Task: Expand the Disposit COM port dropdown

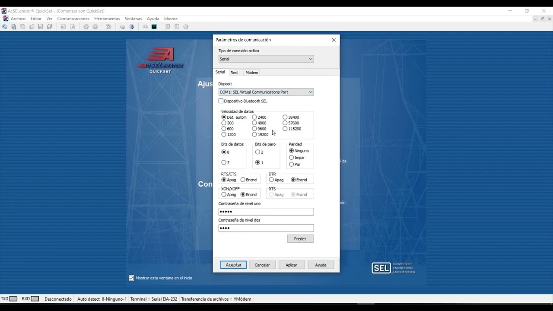Action: click(x=266, y=92)
